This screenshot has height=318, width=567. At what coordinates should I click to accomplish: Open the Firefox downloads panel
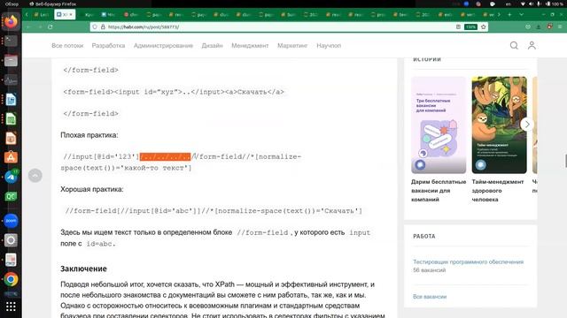(539, 27)
